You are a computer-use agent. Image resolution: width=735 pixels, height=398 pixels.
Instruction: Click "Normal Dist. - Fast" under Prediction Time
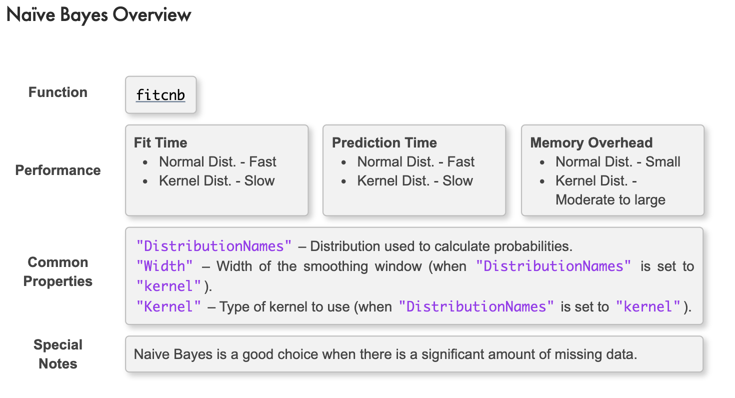tap(416, 161)
